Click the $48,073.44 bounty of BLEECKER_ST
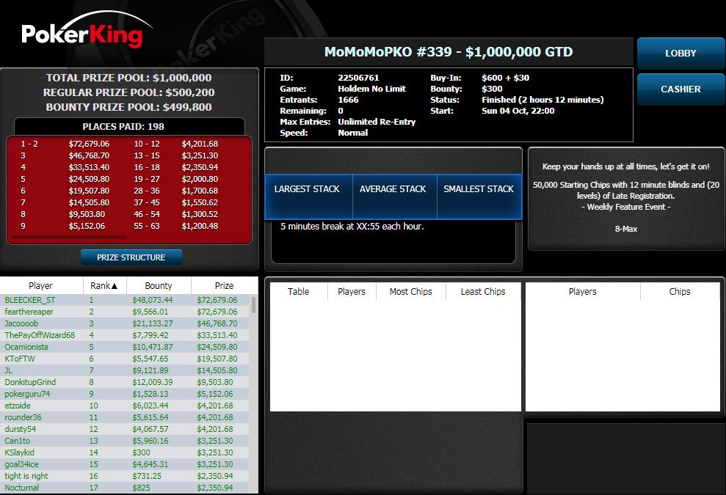This screenshot has width=726, height=495. pos(153,300)
